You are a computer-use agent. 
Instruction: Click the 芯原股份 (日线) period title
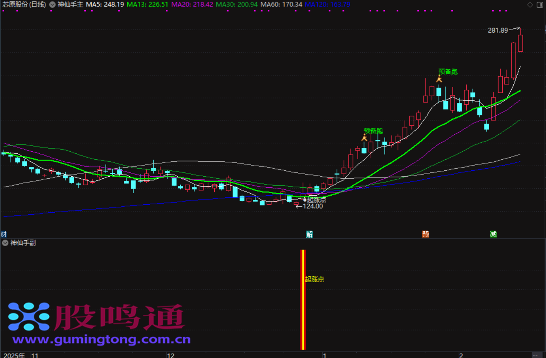click(x=24, y=5)
